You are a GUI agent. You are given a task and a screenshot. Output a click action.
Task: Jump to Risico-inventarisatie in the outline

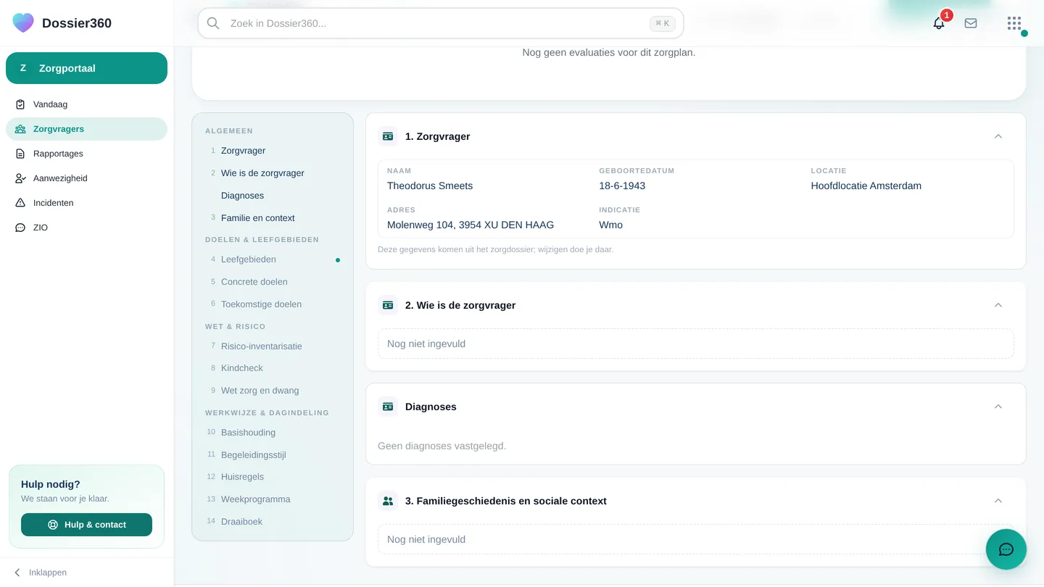click(273, 346)
